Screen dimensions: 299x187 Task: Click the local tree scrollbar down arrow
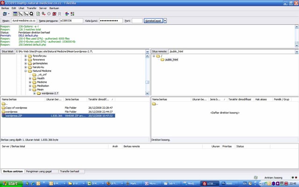[x=148, y=93]
